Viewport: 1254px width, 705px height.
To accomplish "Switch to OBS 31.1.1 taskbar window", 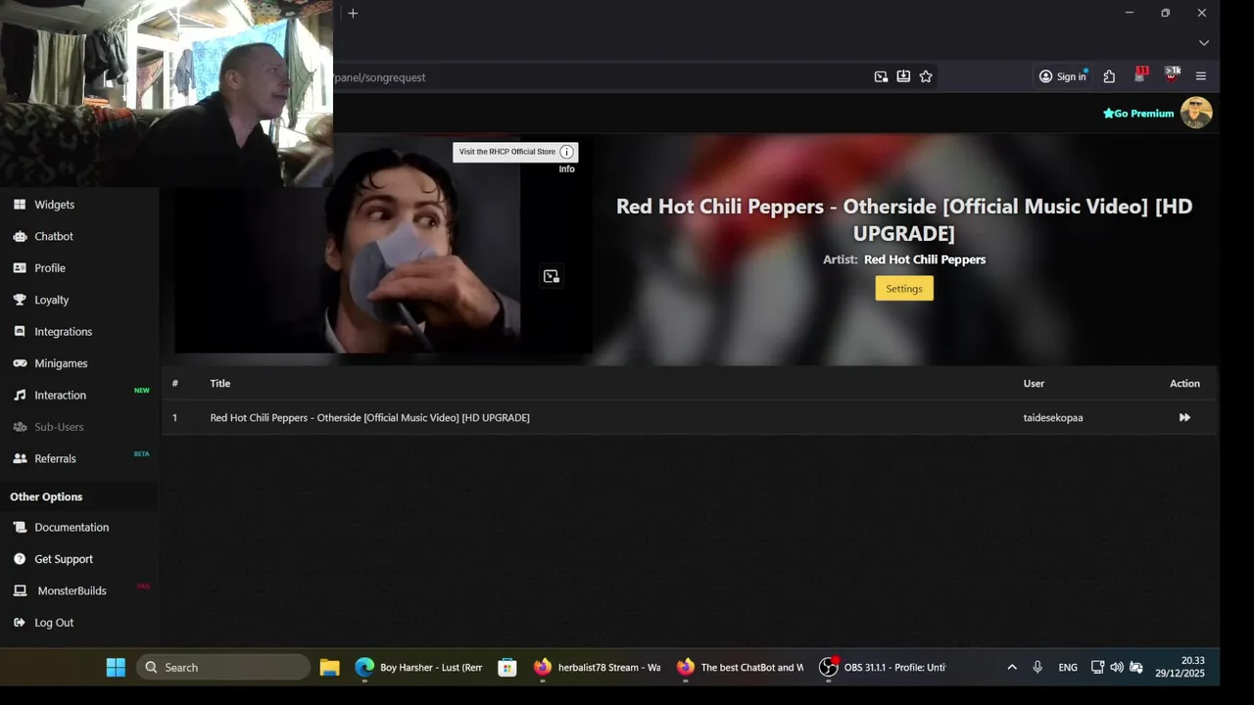I will [x=884, y=667].
